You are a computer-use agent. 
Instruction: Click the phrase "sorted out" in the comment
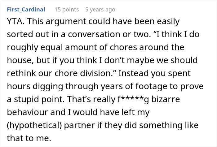point(25,35)
